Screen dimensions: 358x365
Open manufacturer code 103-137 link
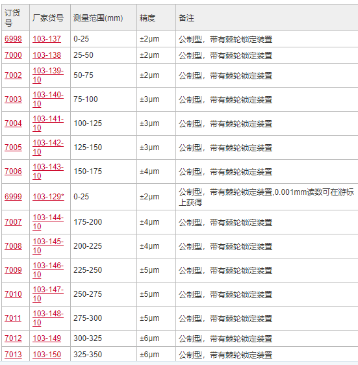[47, 39]
